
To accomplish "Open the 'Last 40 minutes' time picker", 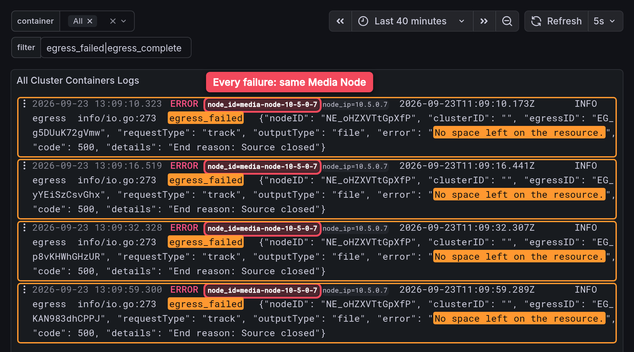I will pos(412,21).
